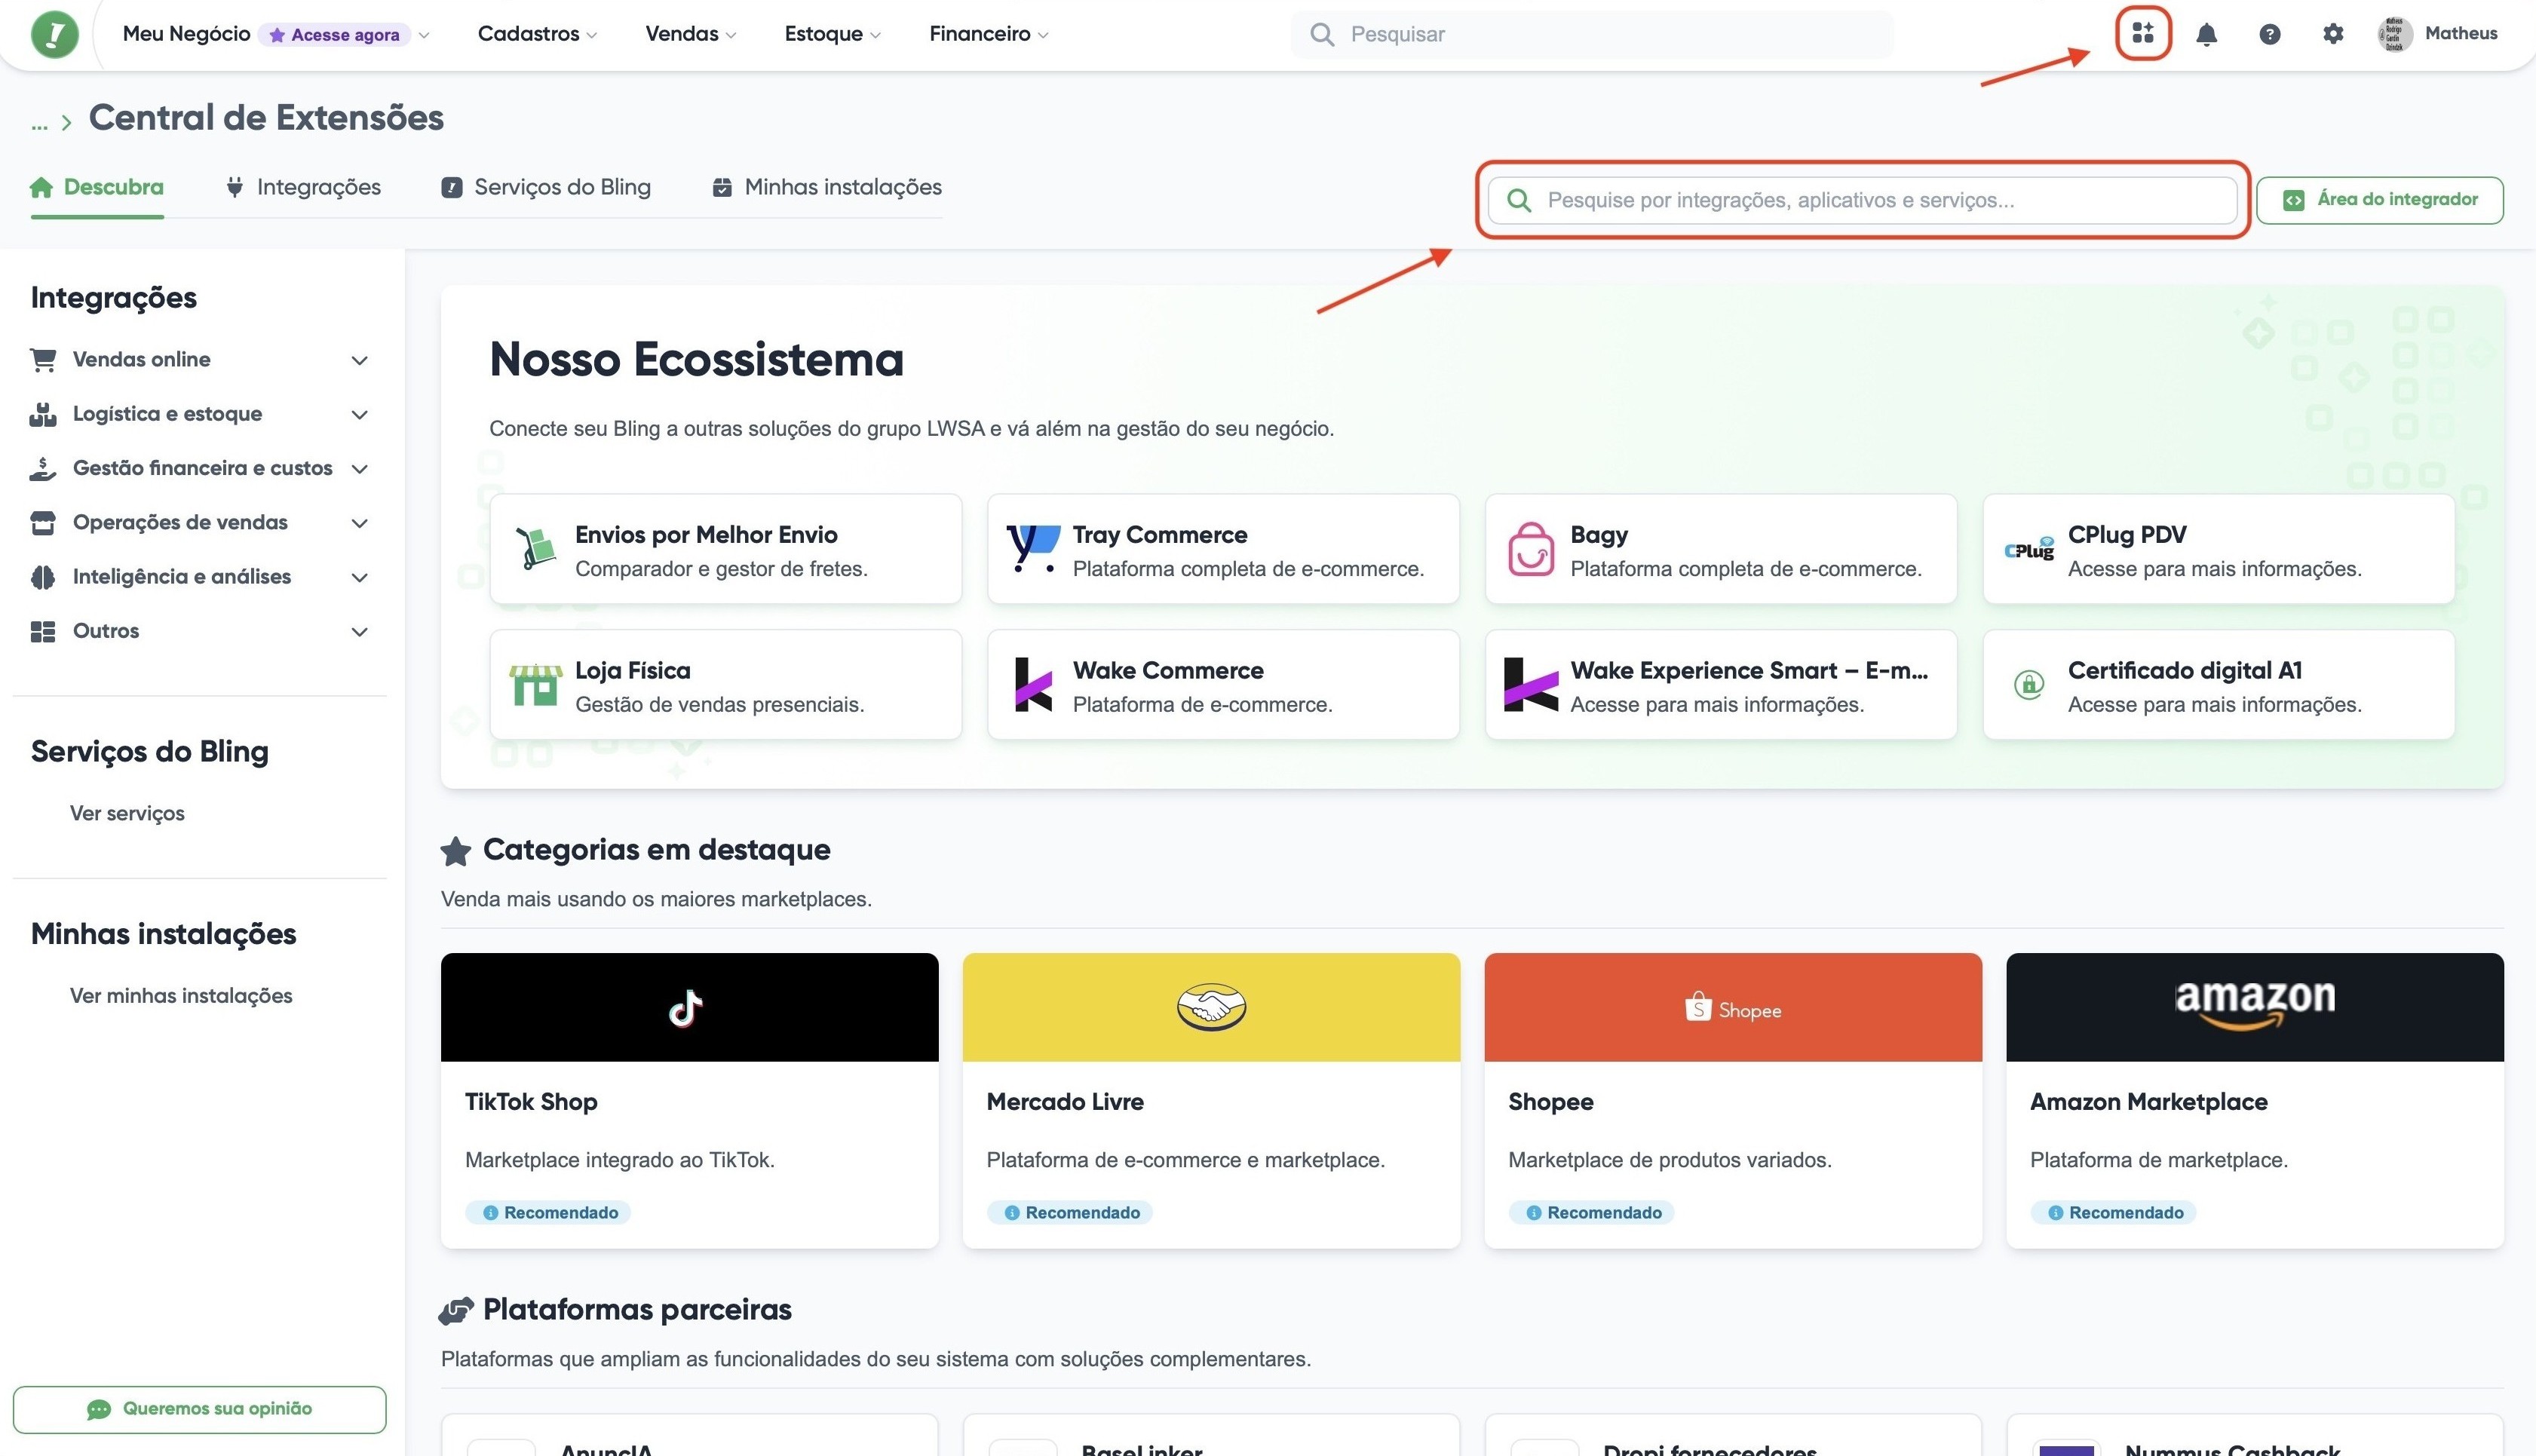Open settings gear icon
This screenshot has height=1456, width=2536.
tap(2332, 35)
